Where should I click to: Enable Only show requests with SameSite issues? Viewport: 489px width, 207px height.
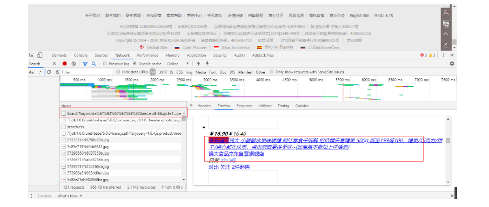[x=272, y=72]
